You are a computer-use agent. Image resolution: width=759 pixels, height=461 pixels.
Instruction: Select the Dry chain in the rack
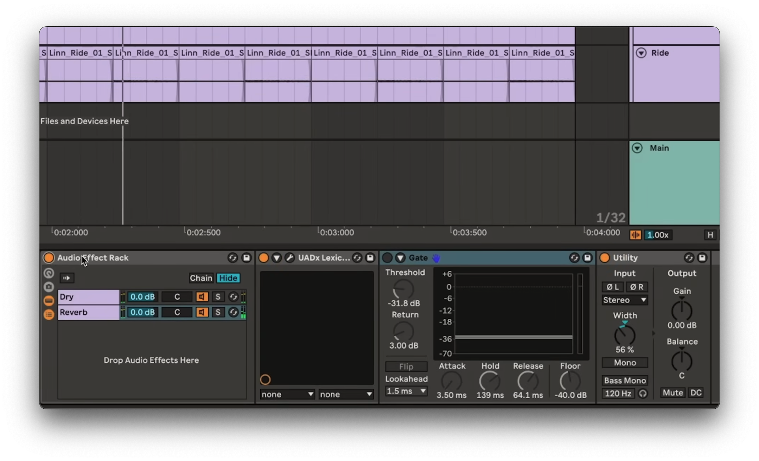88,297
